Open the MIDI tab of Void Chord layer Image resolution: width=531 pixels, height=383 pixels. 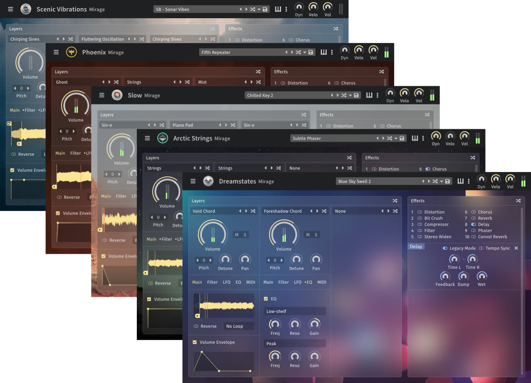tap(250, 282)
